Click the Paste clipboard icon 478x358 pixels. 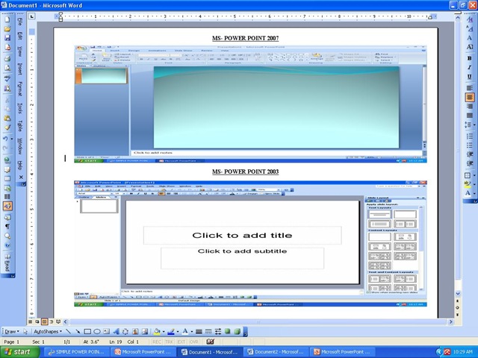(x=7, y=118)
